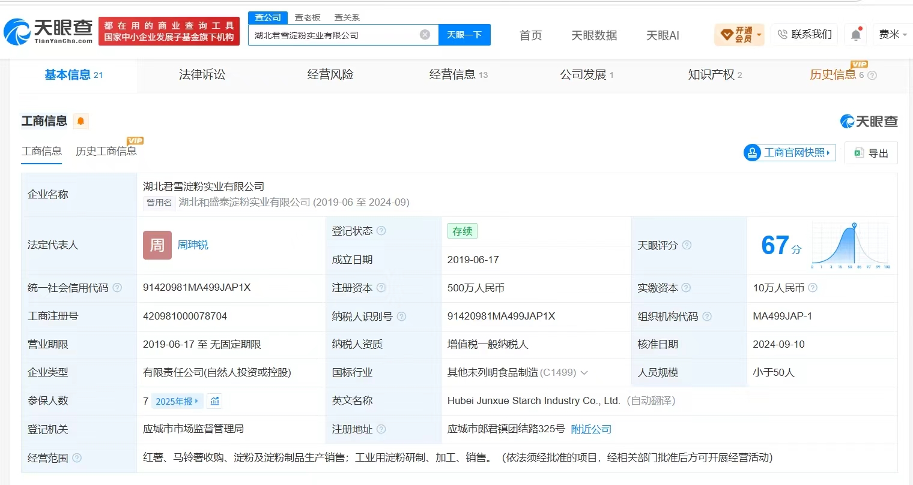Select the 查公司 search mode
Image resolution: width=913 pixels, height=485 pixels.
coord(268,17)
